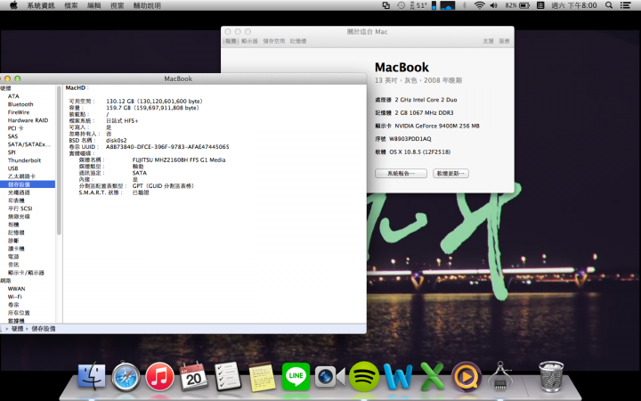Select SATA/SATA Express in the sidebar
The width and height of the screenshot is (641, 401).
[29, 144]
